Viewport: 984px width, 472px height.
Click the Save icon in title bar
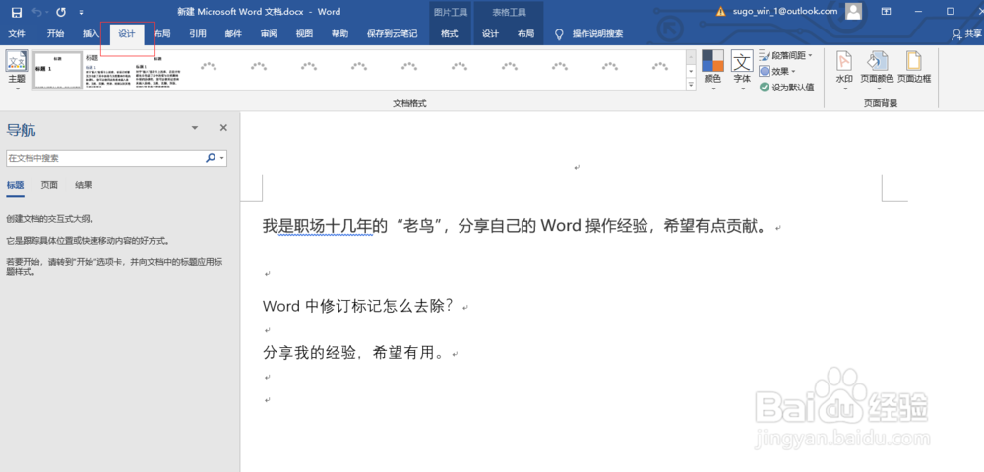(x=17, y=12)
